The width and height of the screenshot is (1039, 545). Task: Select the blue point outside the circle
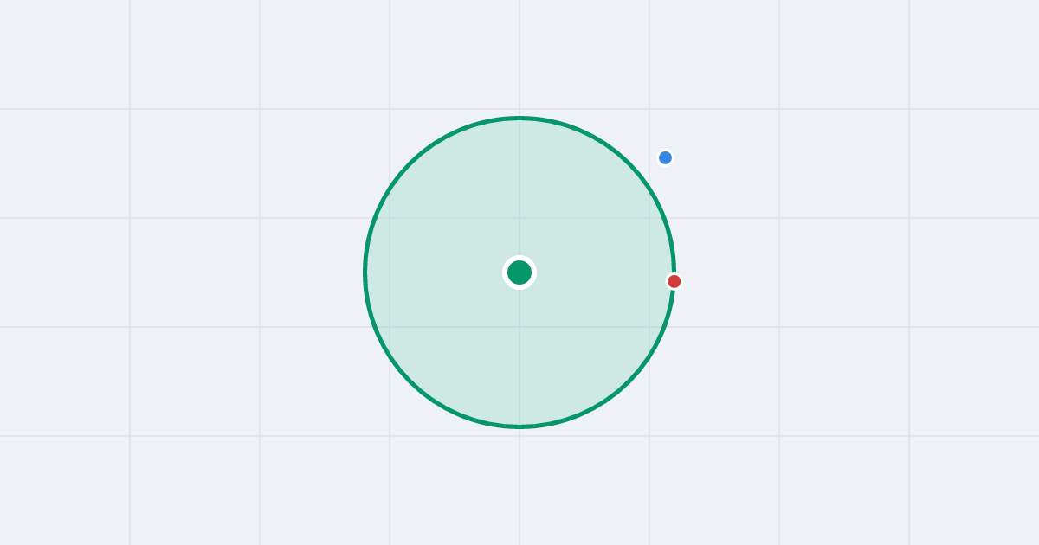[x=665, y=157]
